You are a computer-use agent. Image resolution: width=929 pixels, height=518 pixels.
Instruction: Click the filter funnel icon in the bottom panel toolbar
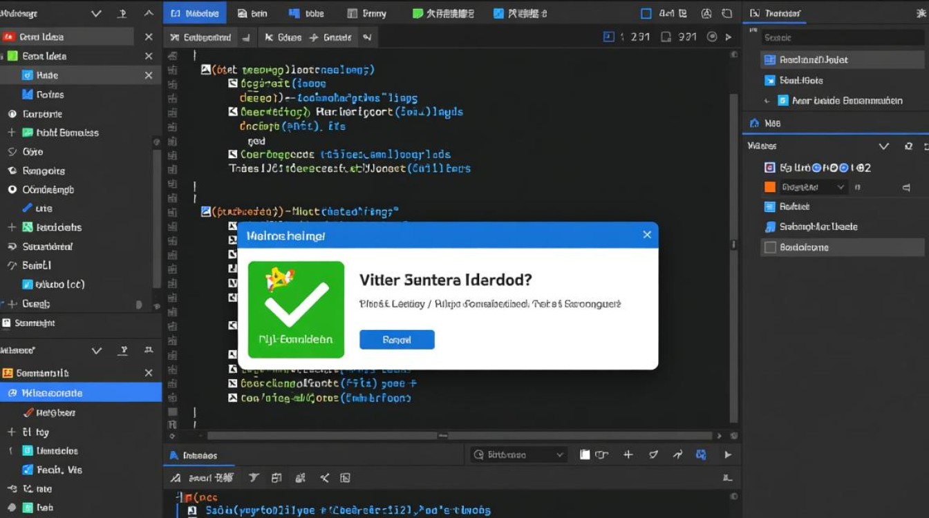(x=254, y=478)
